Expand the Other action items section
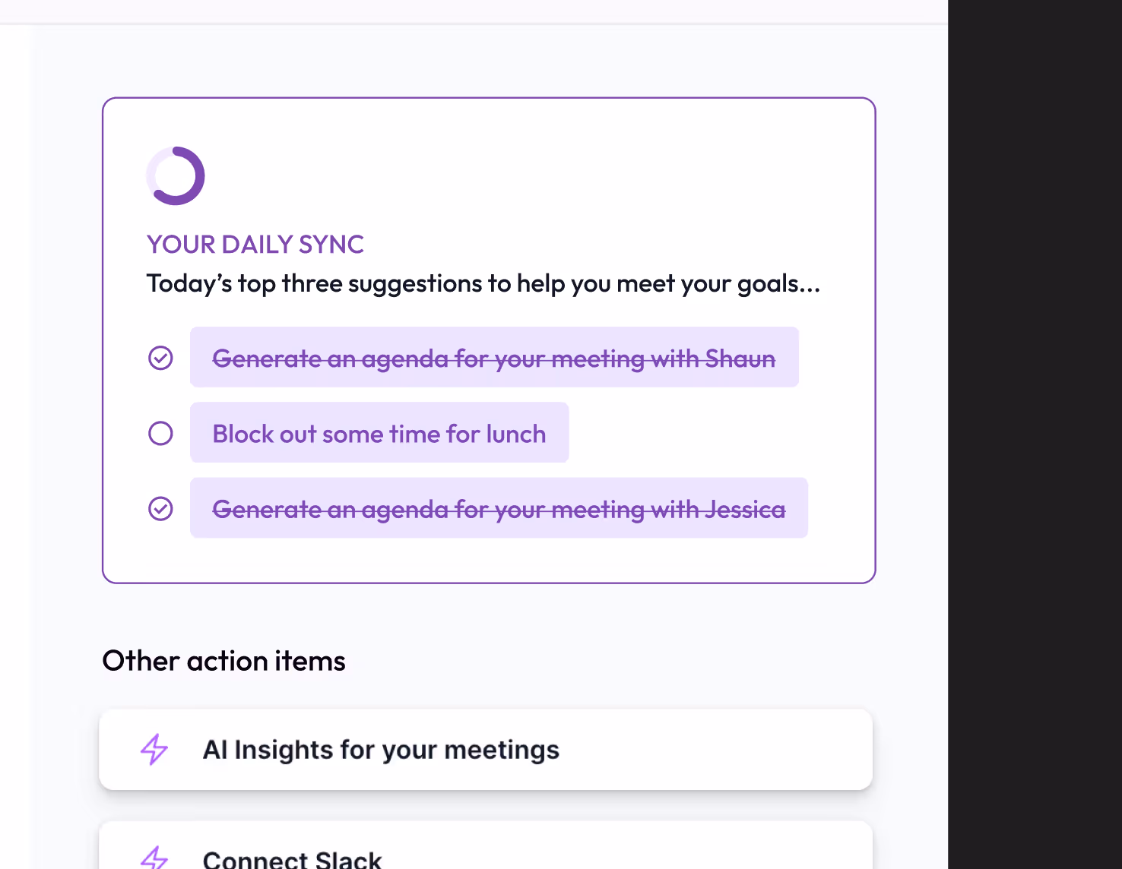 pyautogui.click(x=223, y=661)
